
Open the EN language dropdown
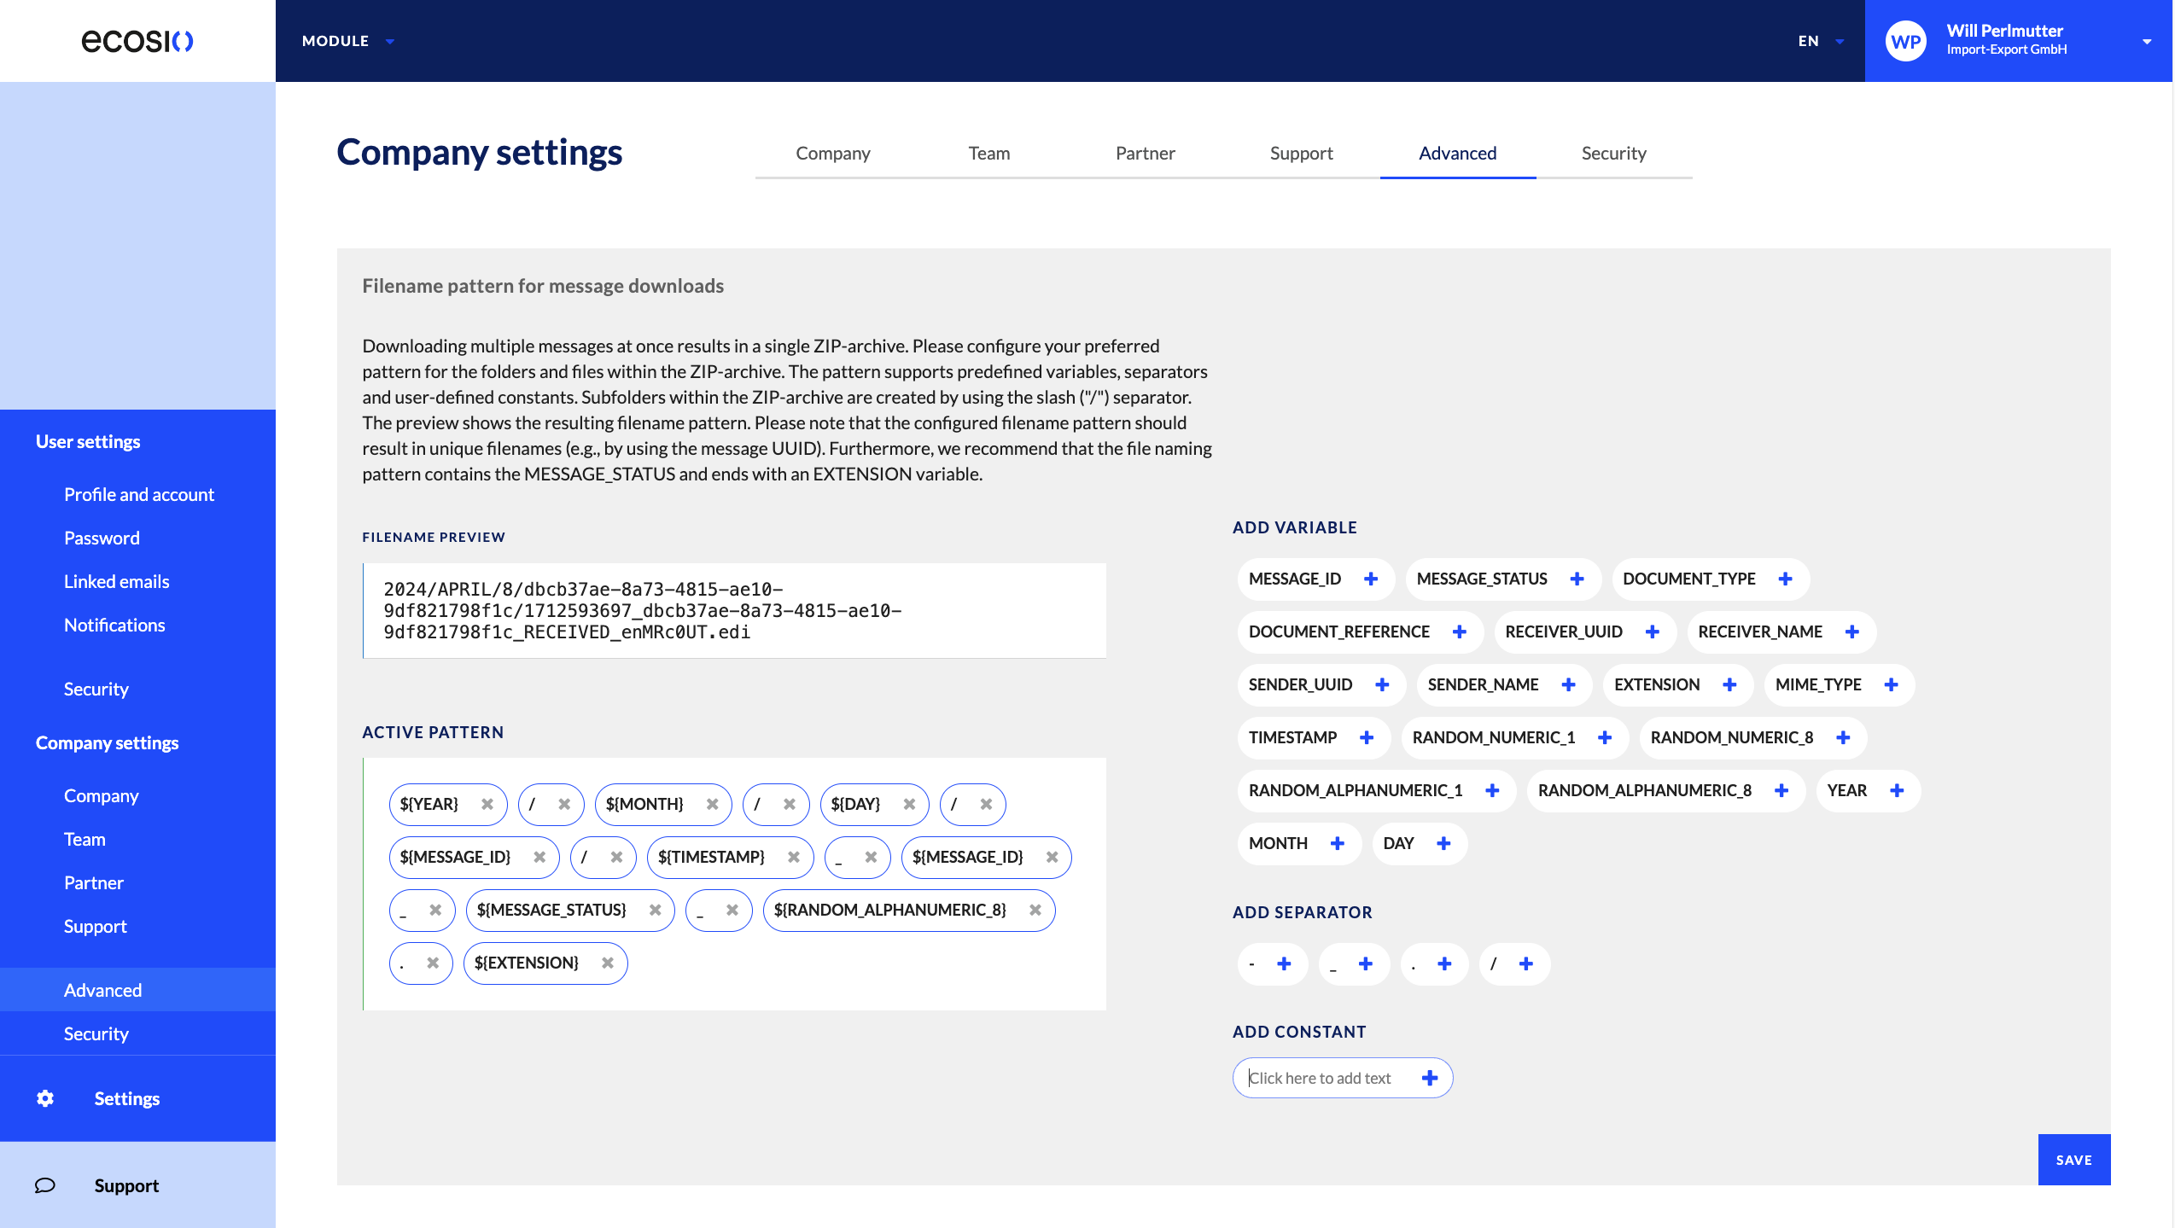point(1821,41)
